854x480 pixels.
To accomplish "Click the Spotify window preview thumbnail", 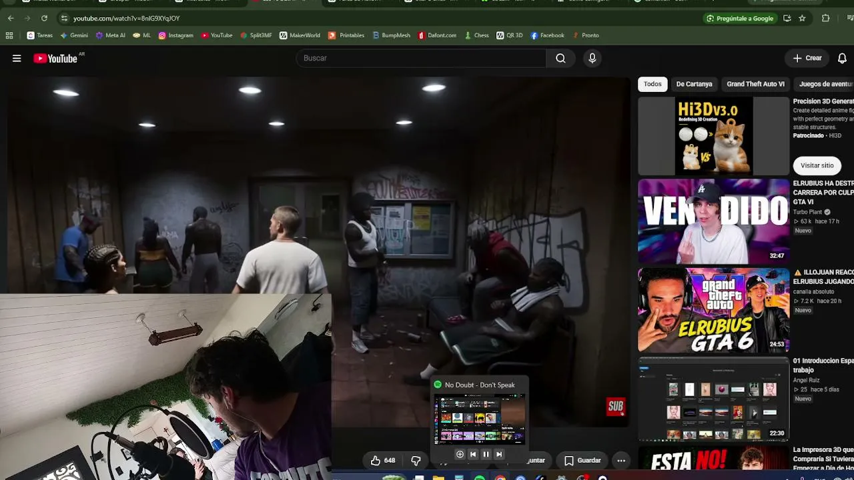I will [479, 419].
